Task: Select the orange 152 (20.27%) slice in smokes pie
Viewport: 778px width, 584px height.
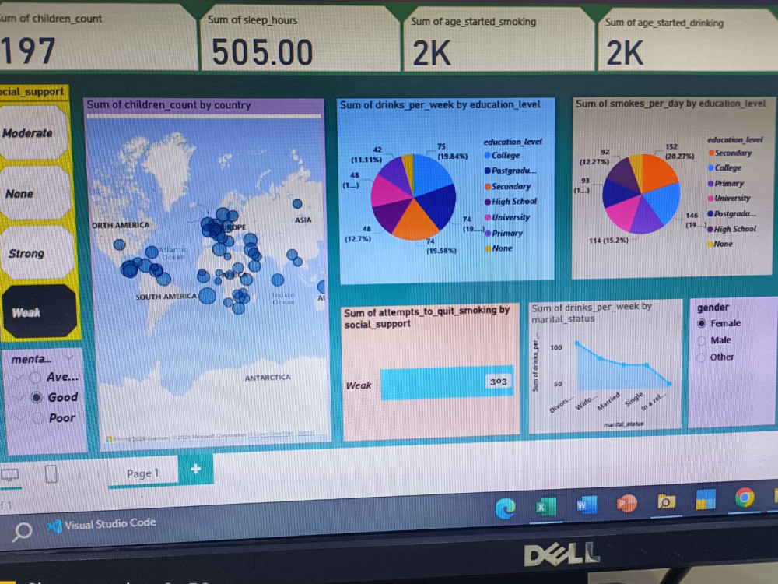Action: [x=657, y=174]
